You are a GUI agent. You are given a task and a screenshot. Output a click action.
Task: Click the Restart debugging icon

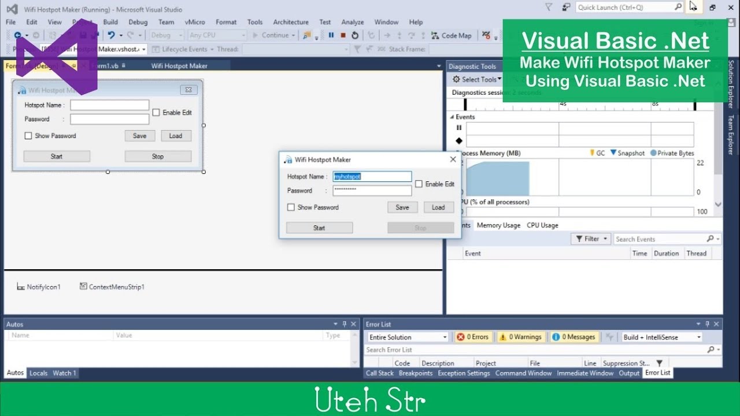click(x=355, y=35)
